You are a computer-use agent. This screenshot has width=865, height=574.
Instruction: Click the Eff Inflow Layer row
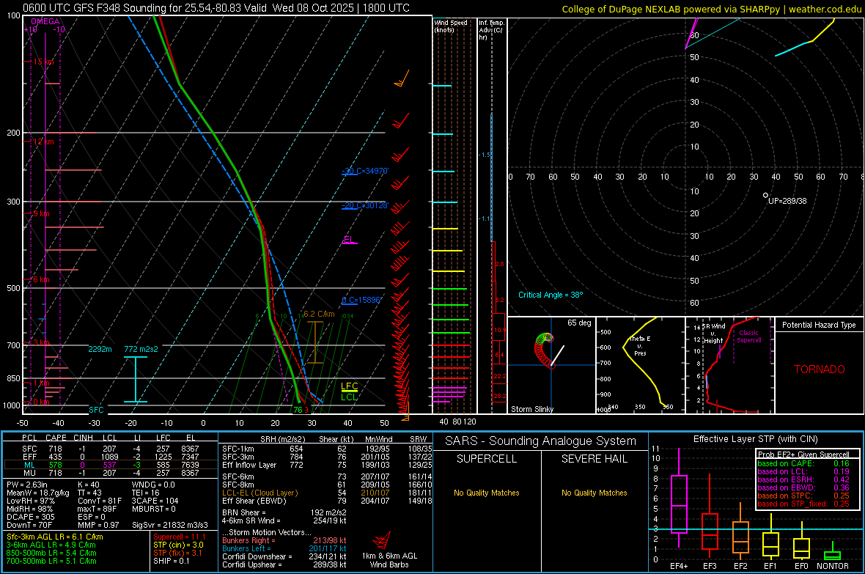click(327, 465)
